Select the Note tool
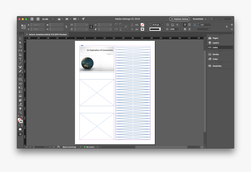This screenshot has width=251, height=172. click(20, 100)
